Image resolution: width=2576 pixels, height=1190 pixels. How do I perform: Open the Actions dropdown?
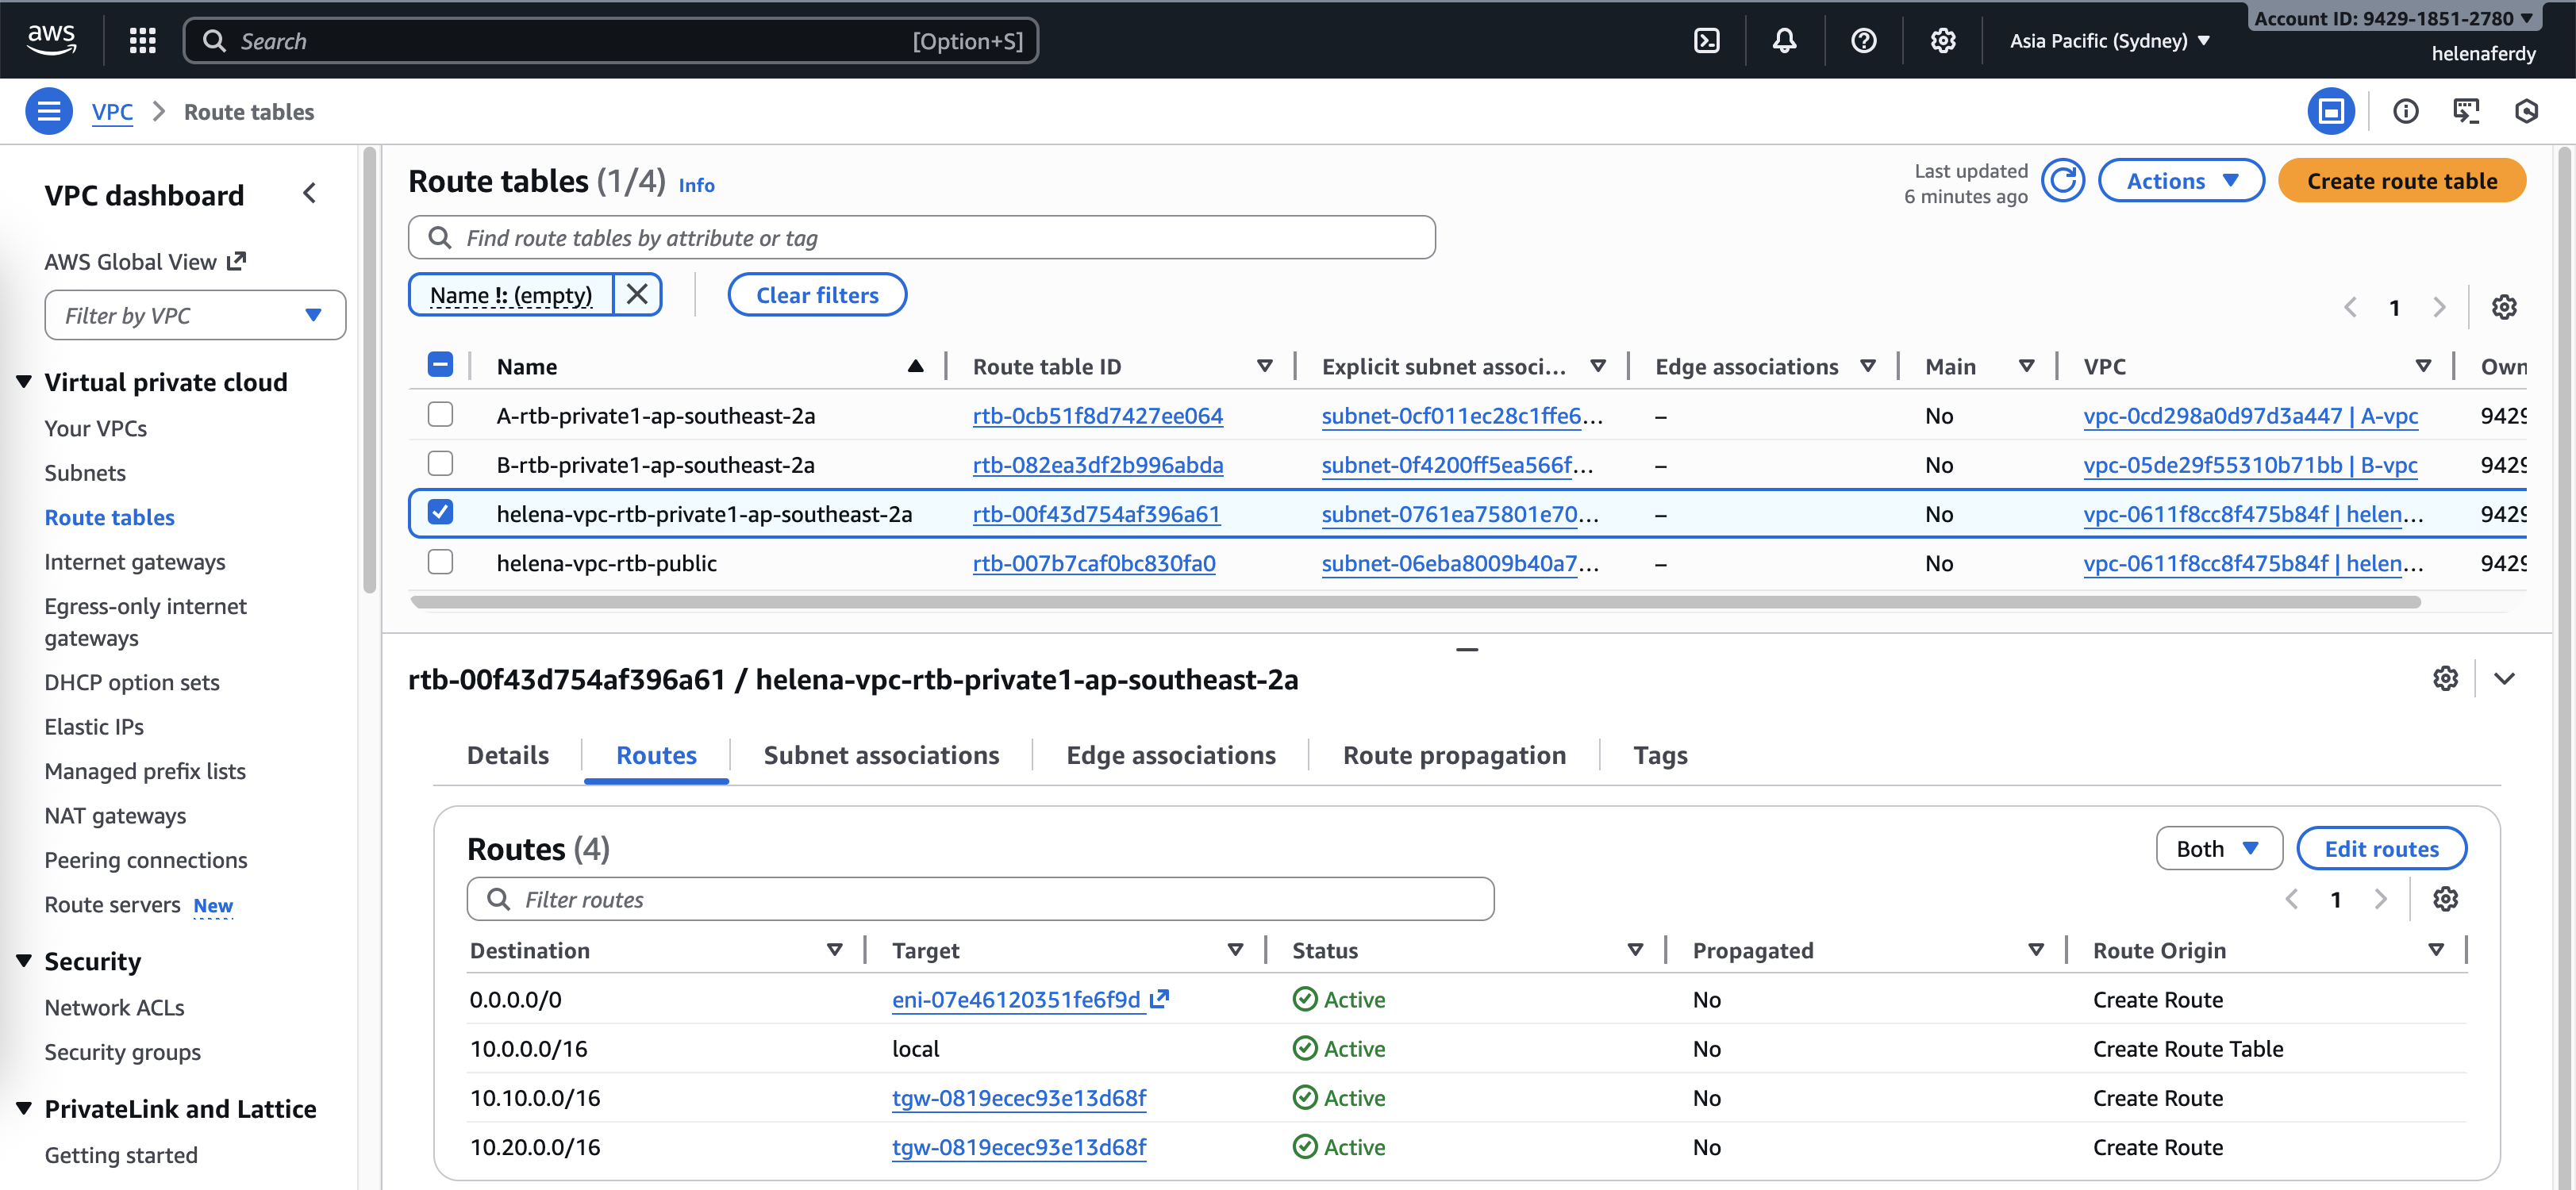[2180, 181]
